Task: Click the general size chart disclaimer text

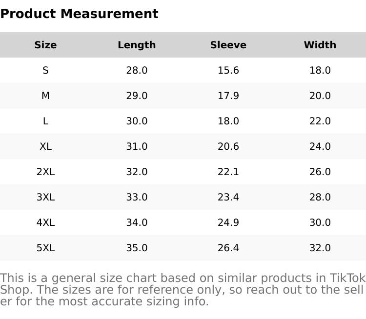Action: tap(183, 290)
